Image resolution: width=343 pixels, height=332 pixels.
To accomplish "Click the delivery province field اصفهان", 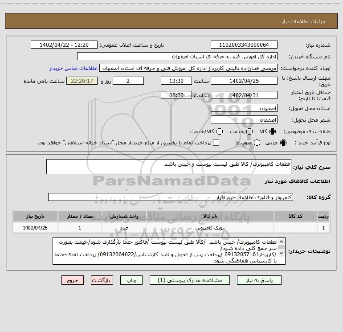I will (244, 108).
